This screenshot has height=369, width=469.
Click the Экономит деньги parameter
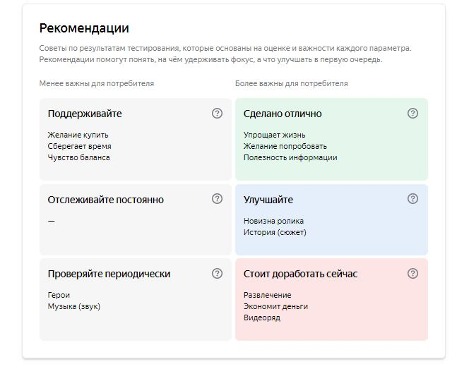click(x=275, y=306)
